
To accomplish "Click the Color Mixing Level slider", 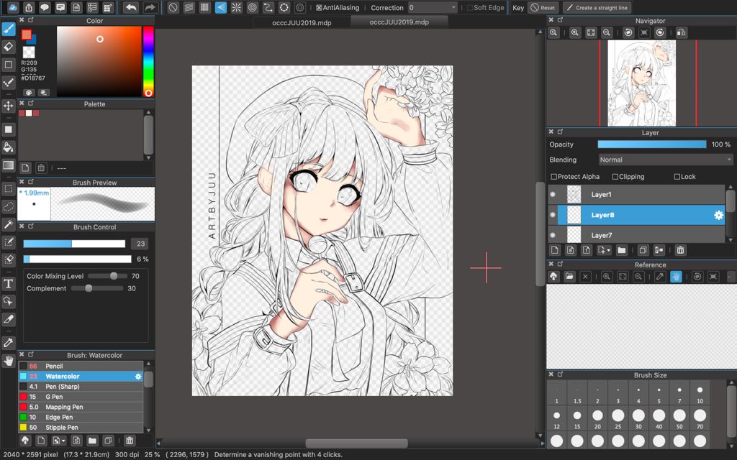I will tap(107, 276).
